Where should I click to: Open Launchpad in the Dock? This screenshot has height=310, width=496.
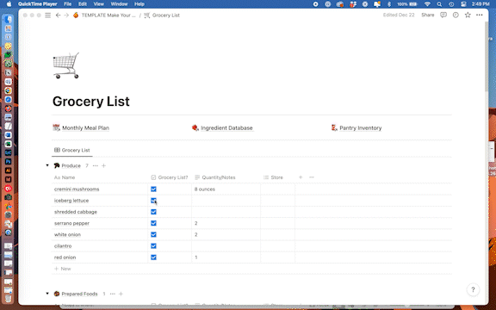coord(9,28)
